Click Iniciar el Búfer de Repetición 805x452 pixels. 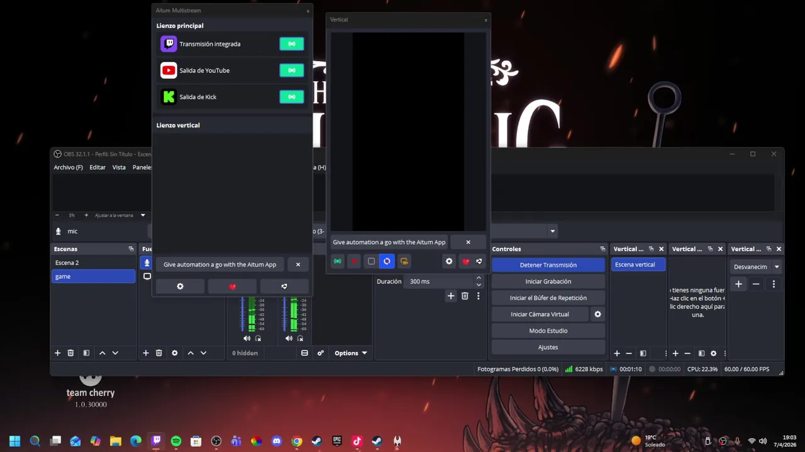point(548,298)
